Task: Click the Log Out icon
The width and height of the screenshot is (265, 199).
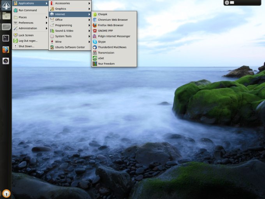Action: click(x=15, y=41)
